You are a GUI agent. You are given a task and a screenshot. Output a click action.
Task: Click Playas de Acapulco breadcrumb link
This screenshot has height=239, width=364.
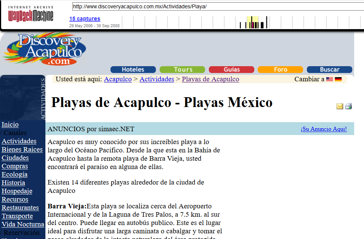click(x=210, y=79)
